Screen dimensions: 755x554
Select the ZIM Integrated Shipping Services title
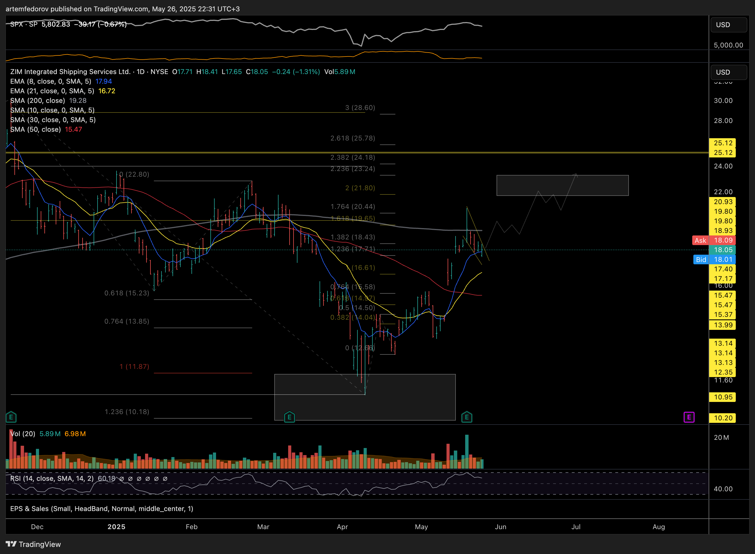[x=70, y=72]
